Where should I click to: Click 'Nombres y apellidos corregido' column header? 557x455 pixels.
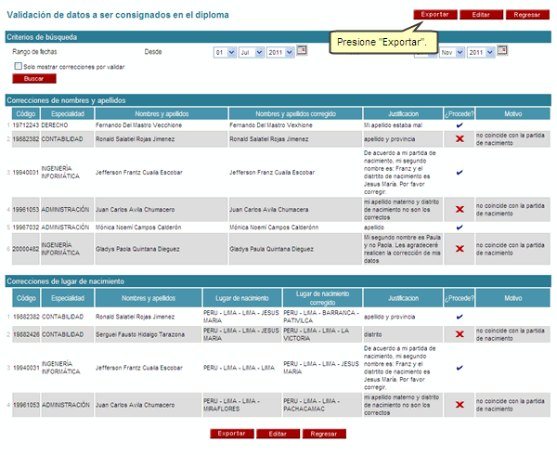tap(295, 113)
